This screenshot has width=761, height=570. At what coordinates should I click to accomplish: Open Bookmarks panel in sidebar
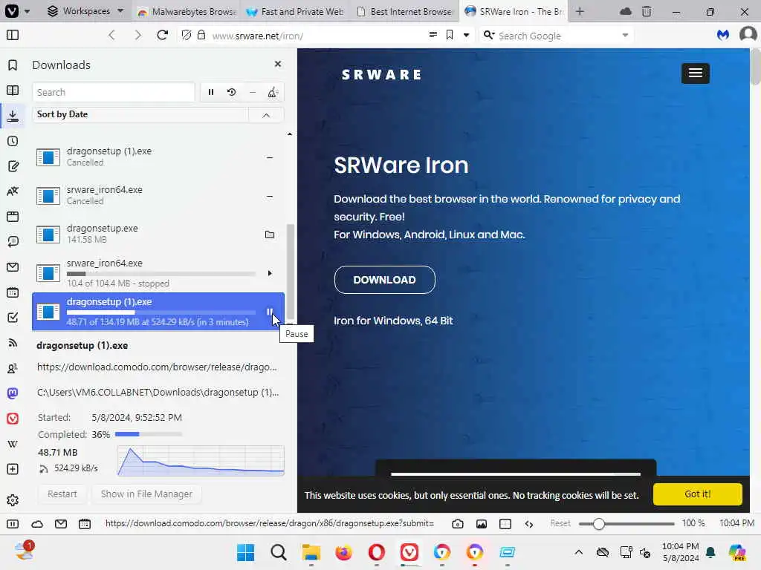point(13,65)
